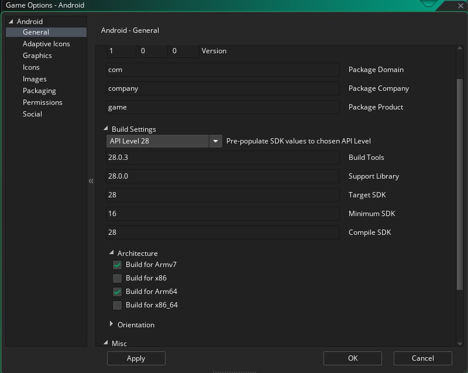Open the Adaptive Icons page

46,44
